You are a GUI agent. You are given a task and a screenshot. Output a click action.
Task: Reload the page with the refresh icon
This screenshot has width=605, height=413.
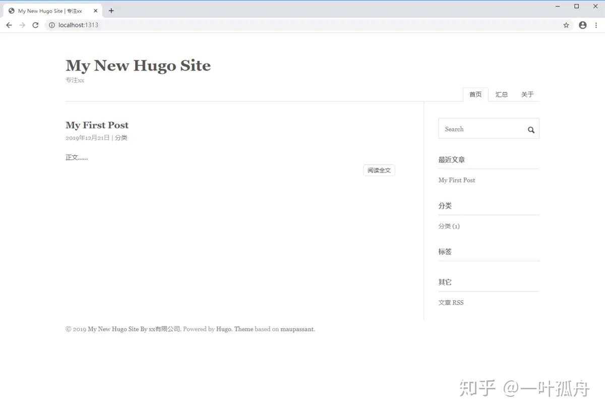(x=35, y=25)
